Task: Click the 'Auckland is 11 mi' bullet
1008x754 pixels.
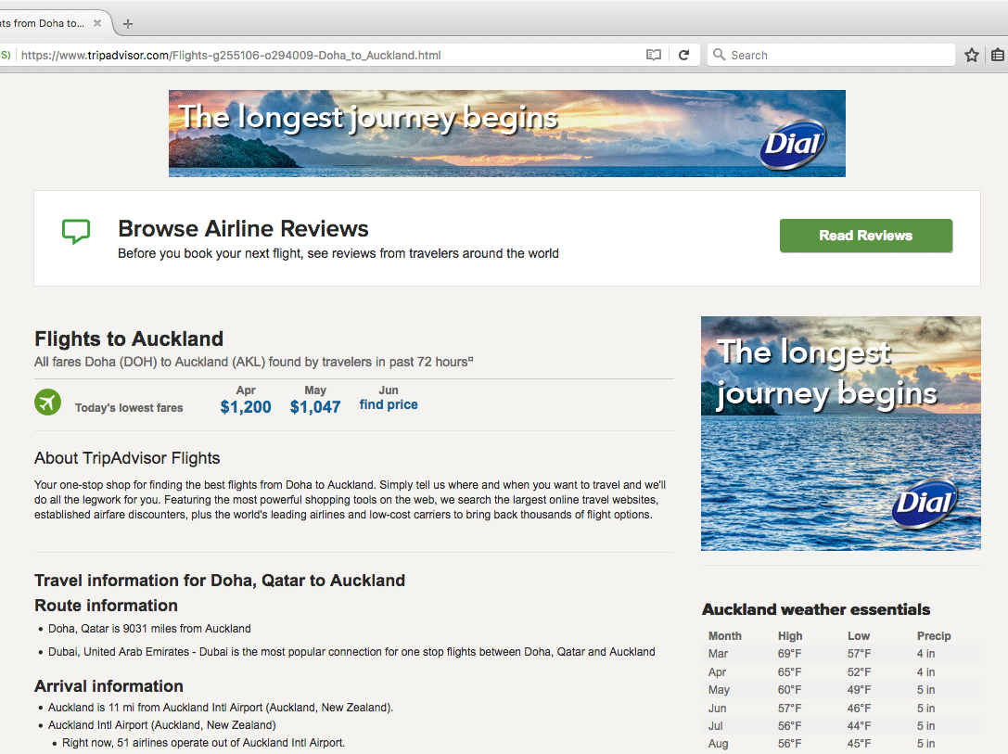Action: point(221,707)
